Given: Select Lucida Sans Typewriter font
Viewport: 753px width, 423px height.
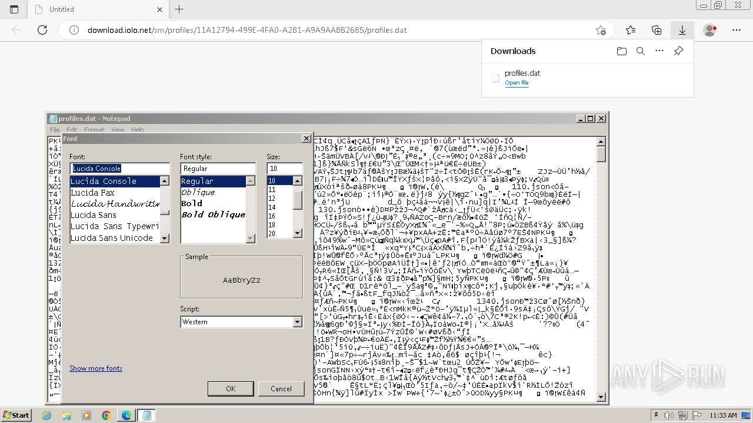Looking at the screenshot, I should point(115,226).
